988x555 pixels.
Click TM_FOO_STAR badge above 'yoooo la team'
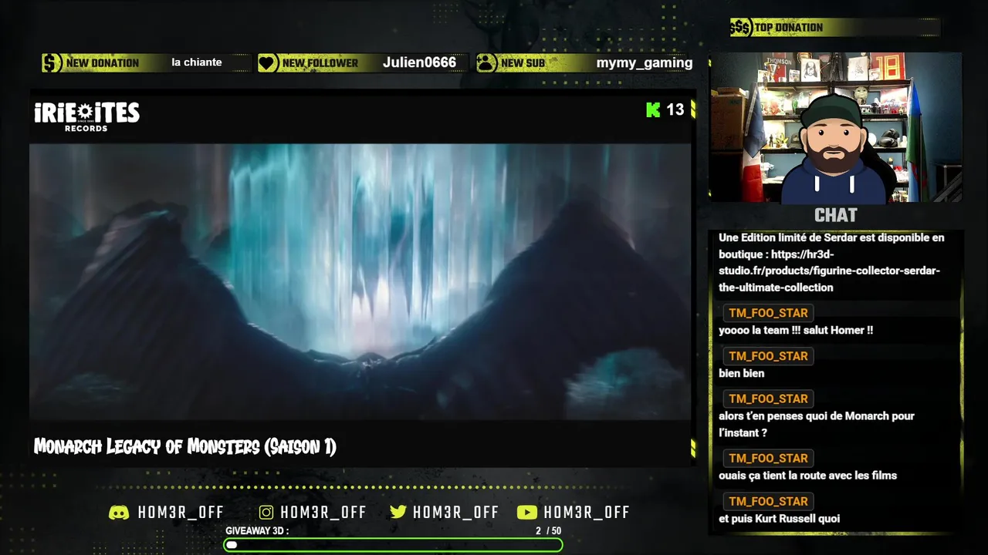pyautogui.click(x=768, y=313)
